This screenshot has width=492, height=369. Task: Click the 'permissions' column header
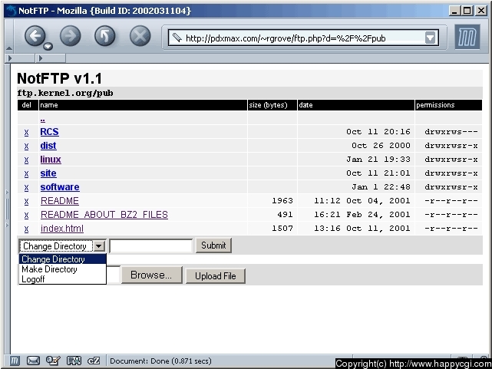(x=448, y=105)
